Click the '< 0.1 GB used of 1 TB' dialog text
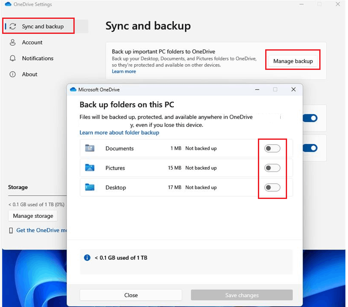This screenshot has width=348, height=307. [x=121, y=258]
